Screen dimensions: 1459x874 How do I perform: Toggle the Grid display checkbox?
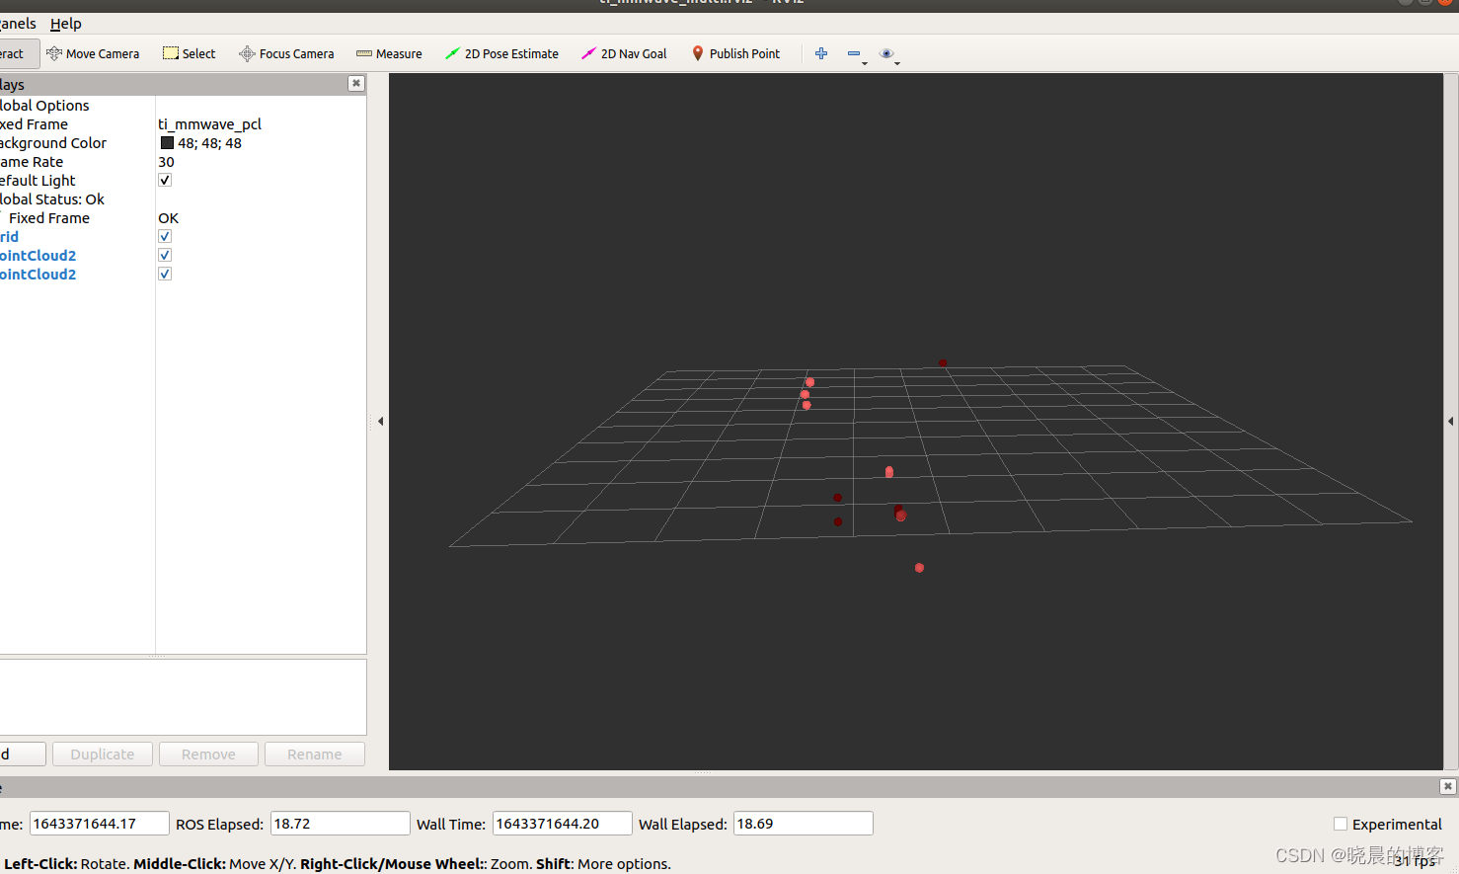[165, 236]
